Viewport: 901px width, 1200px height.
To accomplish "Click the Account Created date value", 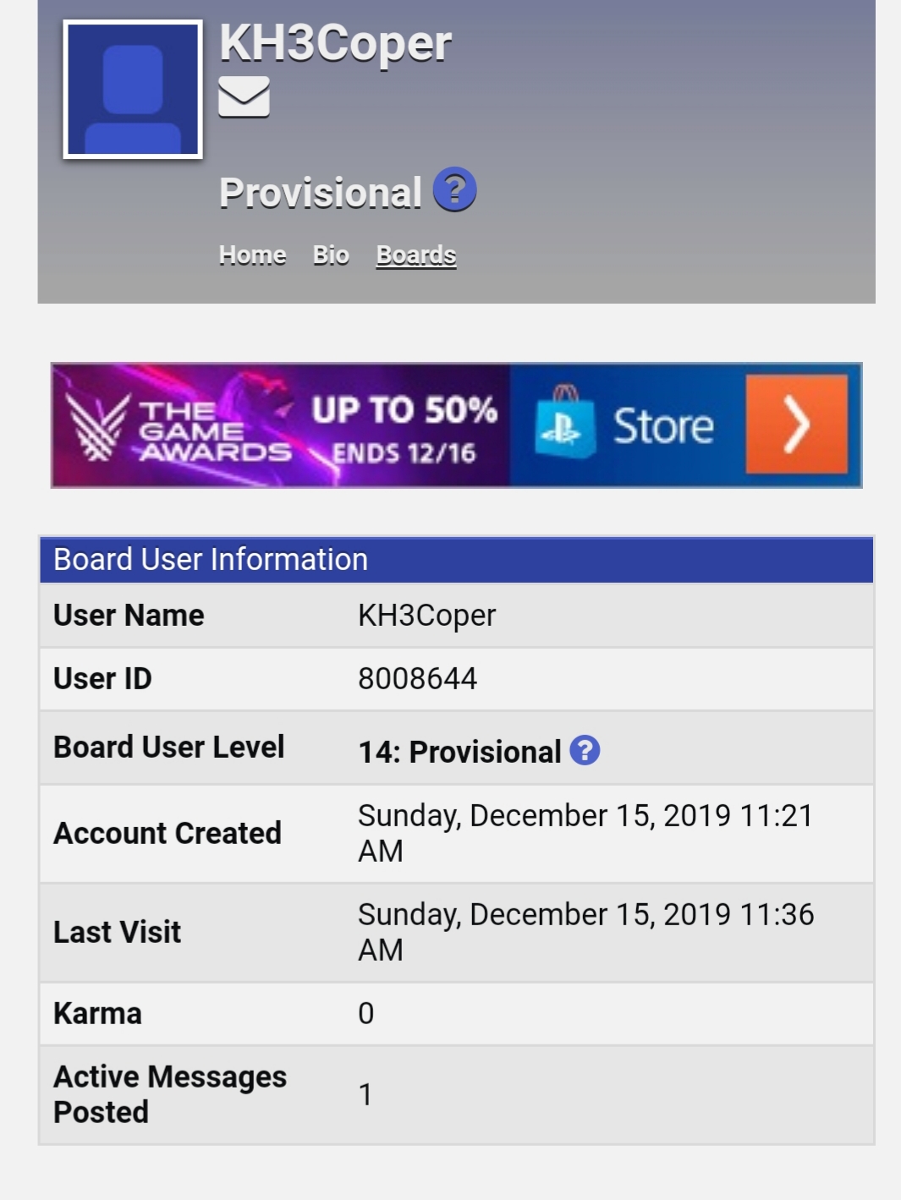I will click(x=585, y=833).
